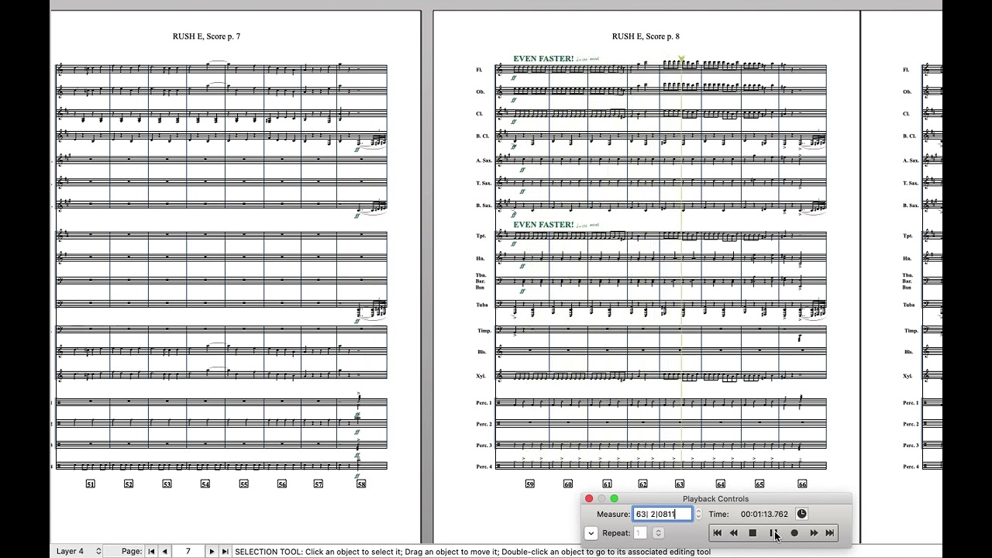
Task: Click the "Timp." staff label on page 8
Action: pos(484,331)
